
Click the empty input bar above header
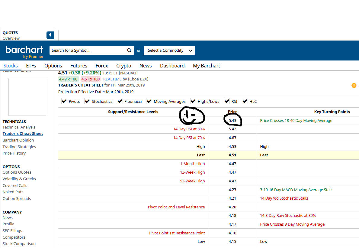click(209, 35)
